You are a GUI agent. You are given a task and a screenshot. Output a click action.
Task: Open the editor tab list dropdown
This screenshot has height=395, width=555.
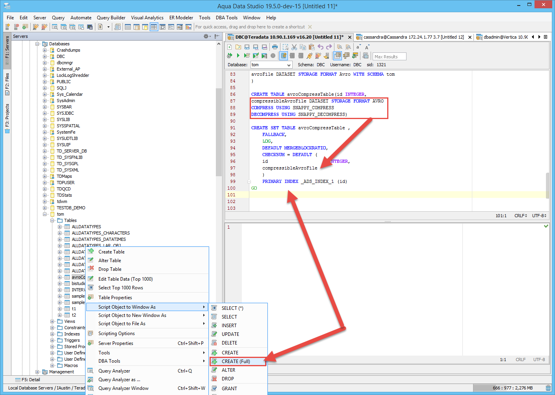(x=546, y=37)
